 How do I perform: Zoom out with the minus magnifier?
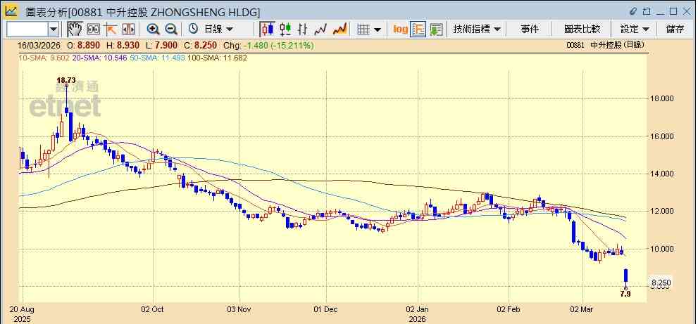coord(171,30)
